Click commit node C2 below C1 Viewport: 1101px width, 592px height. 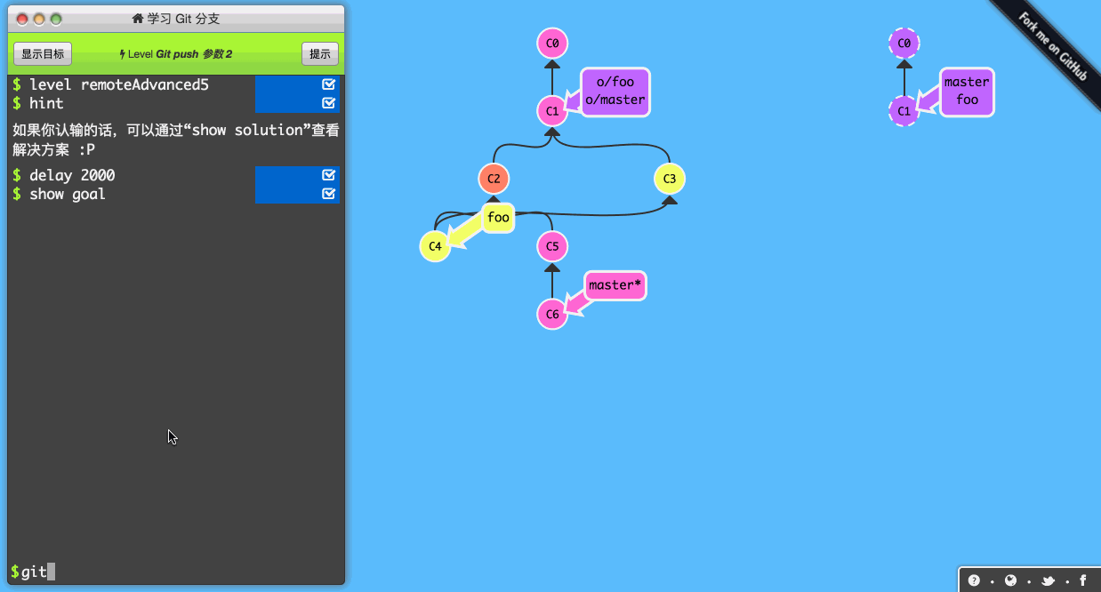(494, 178)
